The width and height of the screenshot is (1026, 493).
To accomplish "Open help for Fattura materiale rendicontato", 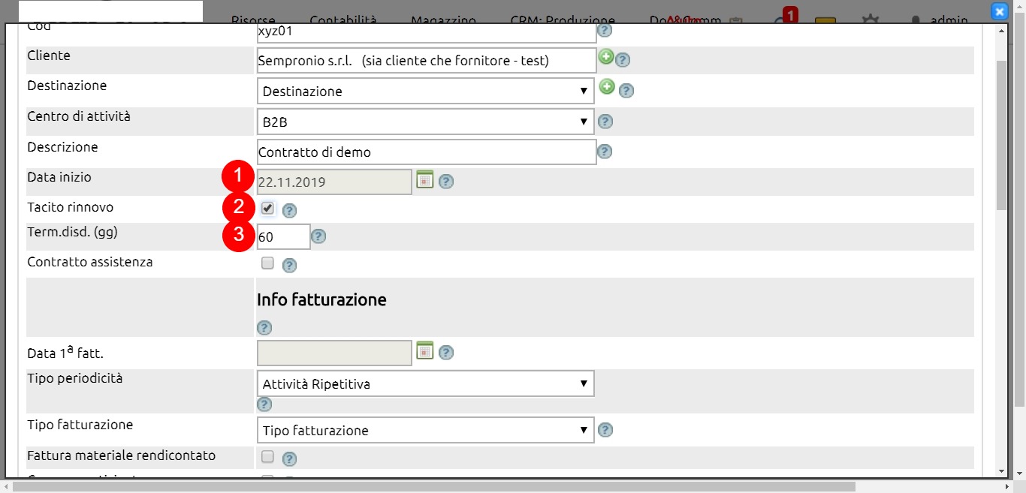I will pyautogui.click(x=289, y=458).
